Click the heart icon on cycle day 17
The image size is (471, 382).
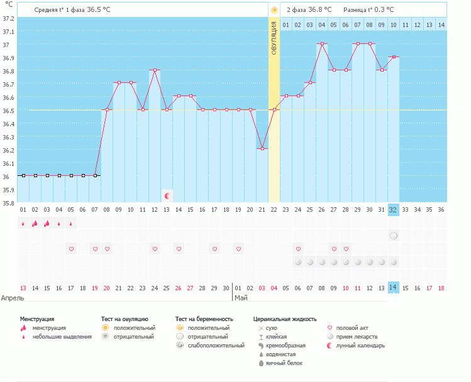coord(214,249)
